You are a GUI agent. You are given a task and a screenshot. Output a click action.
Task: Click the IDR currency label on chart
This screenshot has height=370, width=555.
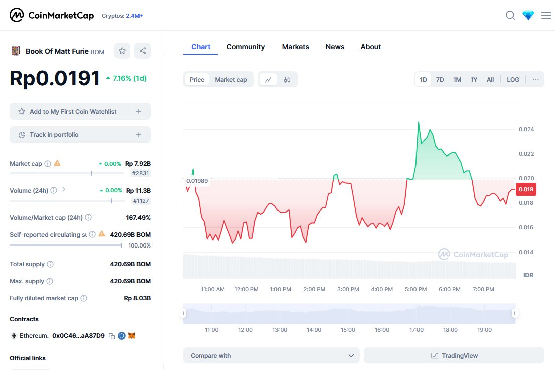528,275
